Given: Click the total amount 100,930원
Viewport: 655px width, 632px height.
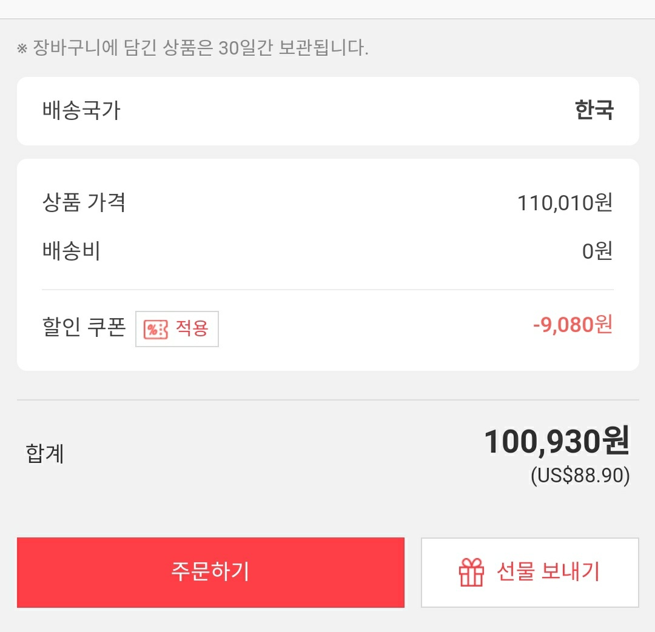Looking at the screenshot, I should point(556,442).
